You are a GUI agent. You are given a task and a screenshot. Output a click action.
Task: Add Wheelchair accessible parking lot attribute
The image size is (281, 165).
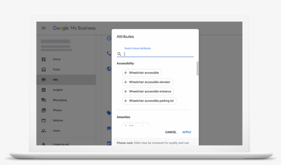(x=149, y=101)
